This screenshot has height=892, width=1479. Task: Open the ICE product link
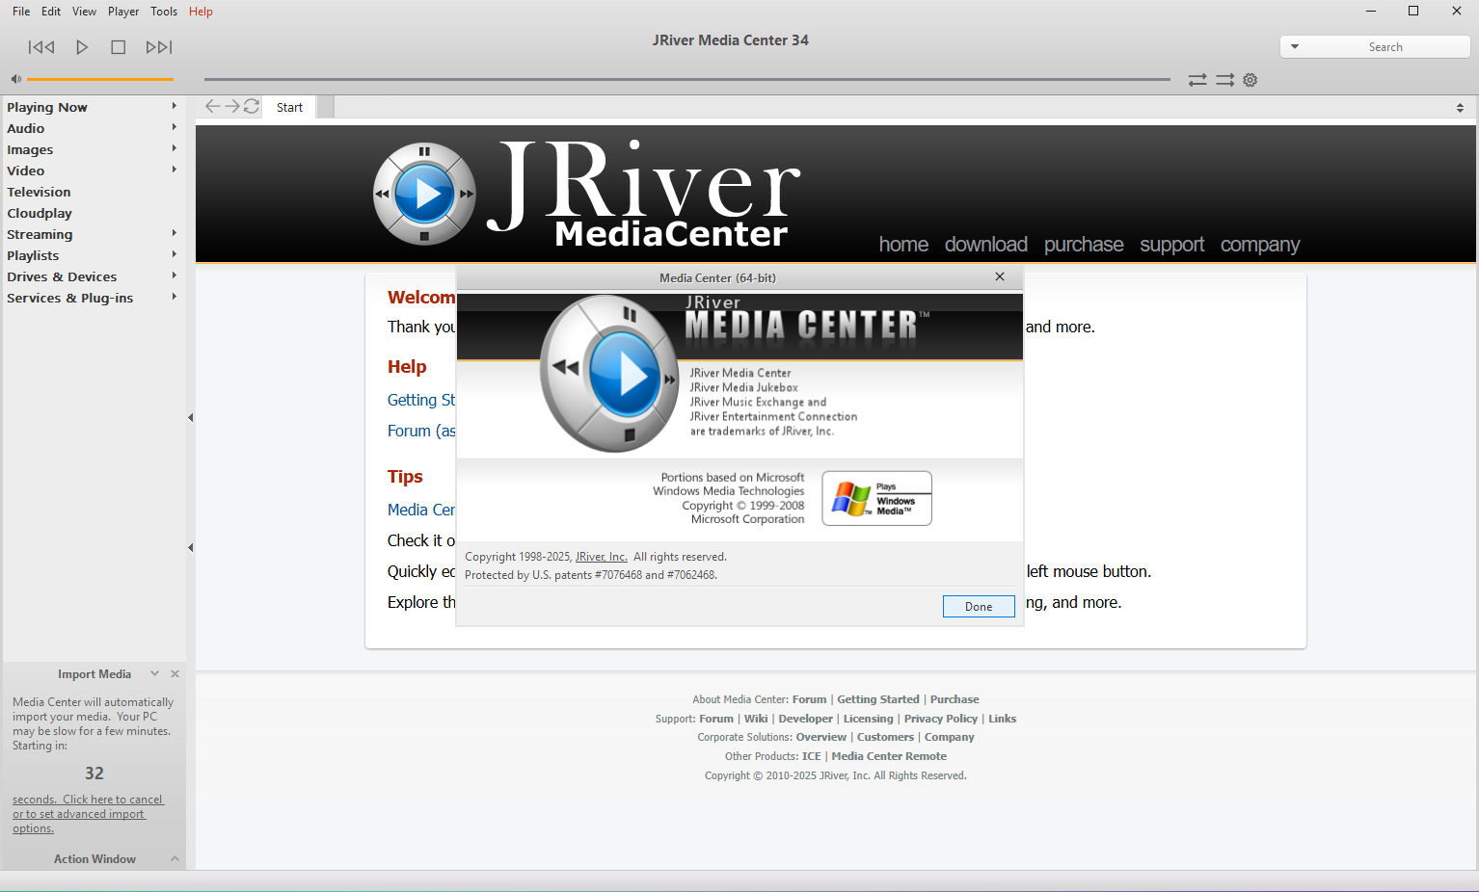(811, 756)
